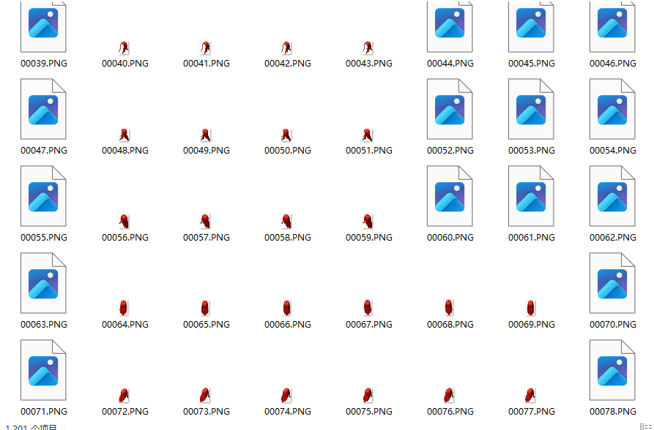Screen dimensions: 654x430
Task: Click the 00043.PNG file name label
Action: [x=368, y=64]
